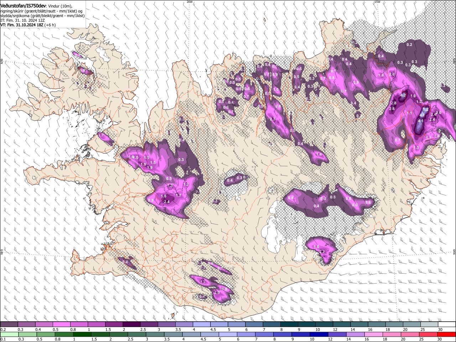This screenshot has width=456, height=342.
Task: Click top legend swatch between 0.5 and 0.8
Action: (61, 325)
